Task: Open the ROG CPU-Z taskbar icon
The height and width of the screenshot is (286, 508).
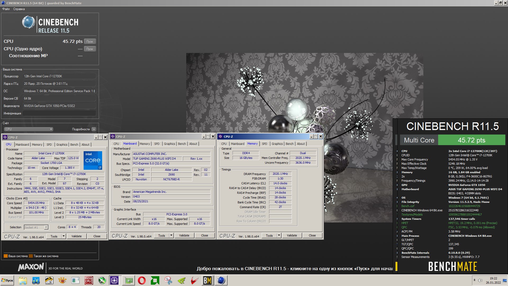Action: [89, 280]
